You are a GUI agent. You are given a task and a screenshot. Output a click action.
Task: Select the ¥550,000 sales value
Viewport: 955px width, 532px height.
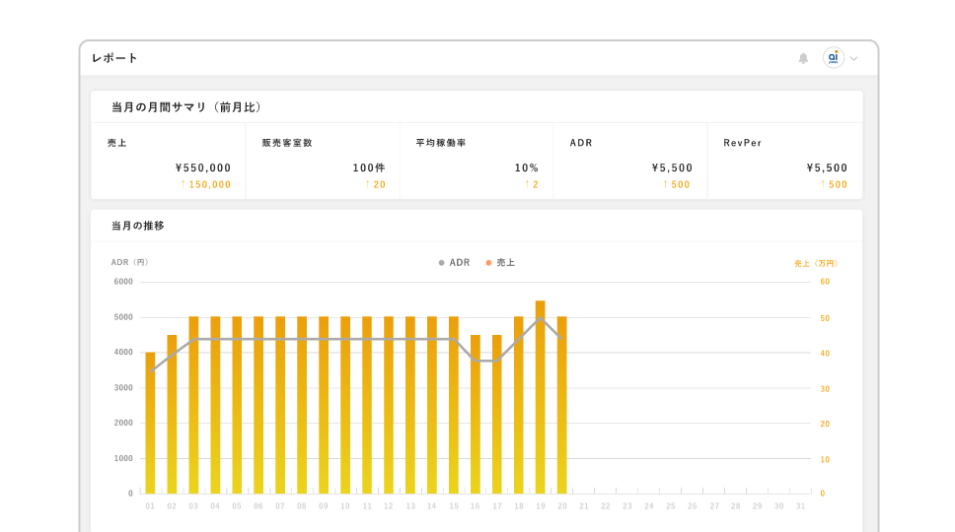(x=203, y=167)
